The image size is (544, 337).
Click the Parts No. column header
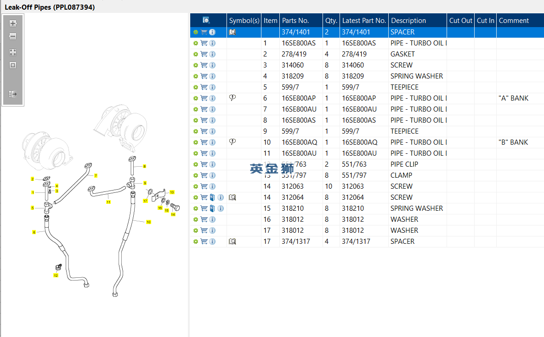(x=301, y=21)
